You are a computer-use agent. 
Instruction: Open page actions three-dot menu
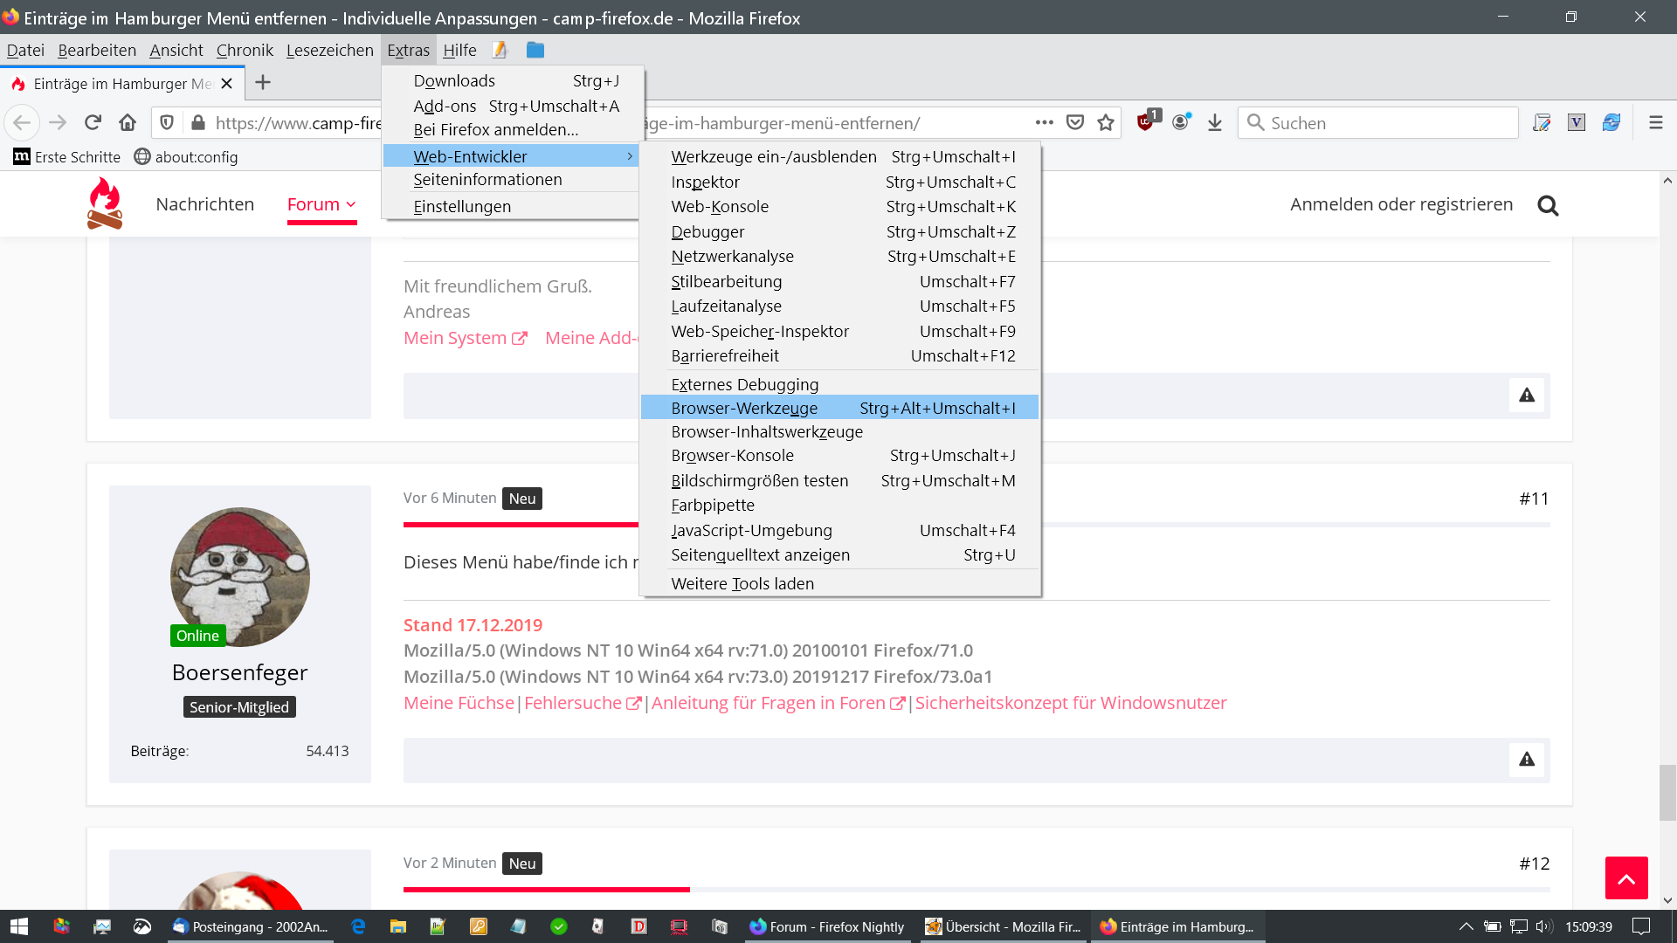click(x=1044, y=123)
